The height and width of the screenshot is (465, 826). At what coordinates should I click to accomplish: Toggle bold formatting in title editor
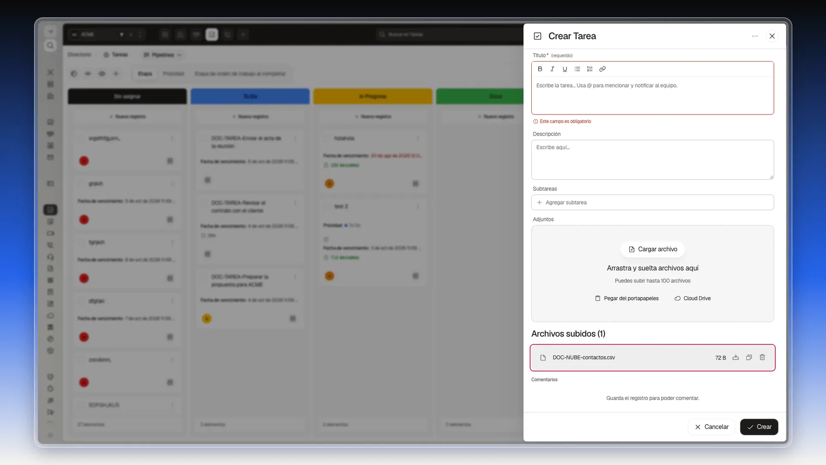click(x=540, y=69)
